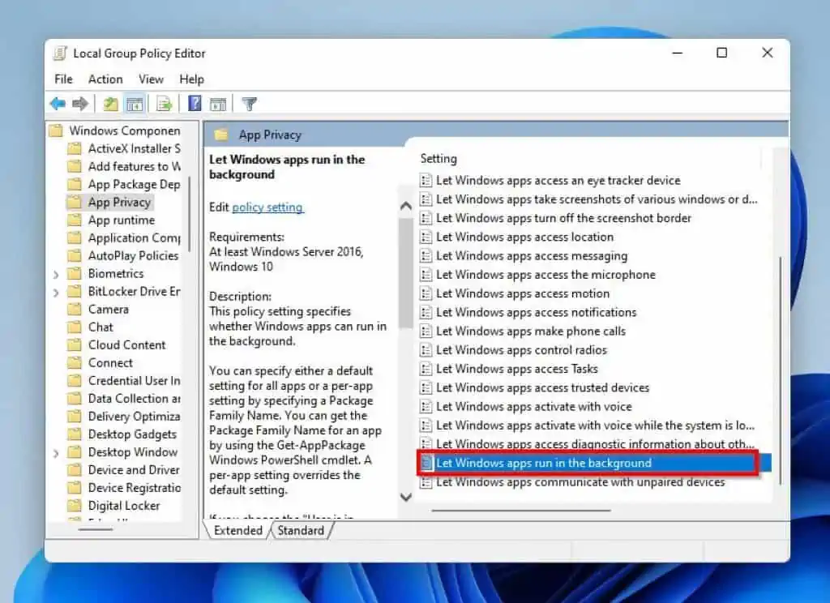Screen dimensions: 830x603
Task: Switch to the Standard tab
Action: pos(301,530)
